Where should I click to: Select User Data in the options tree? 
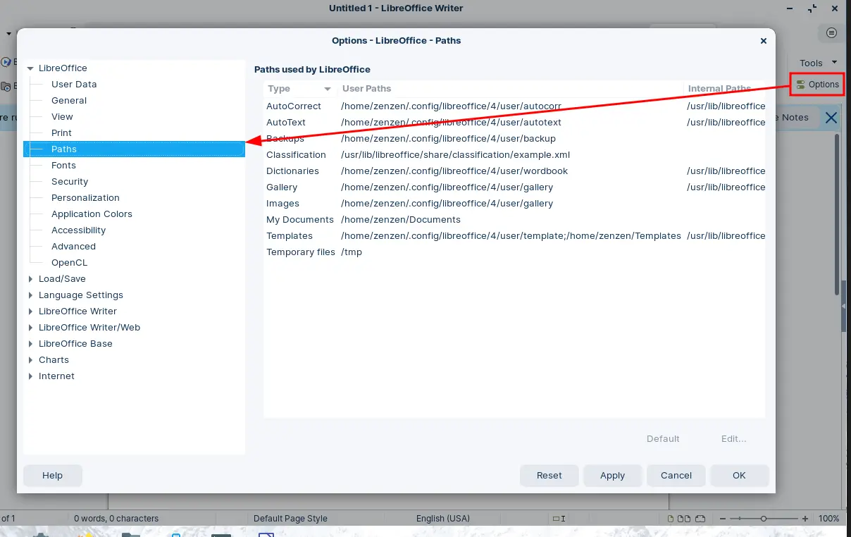(x=74, y=85)
